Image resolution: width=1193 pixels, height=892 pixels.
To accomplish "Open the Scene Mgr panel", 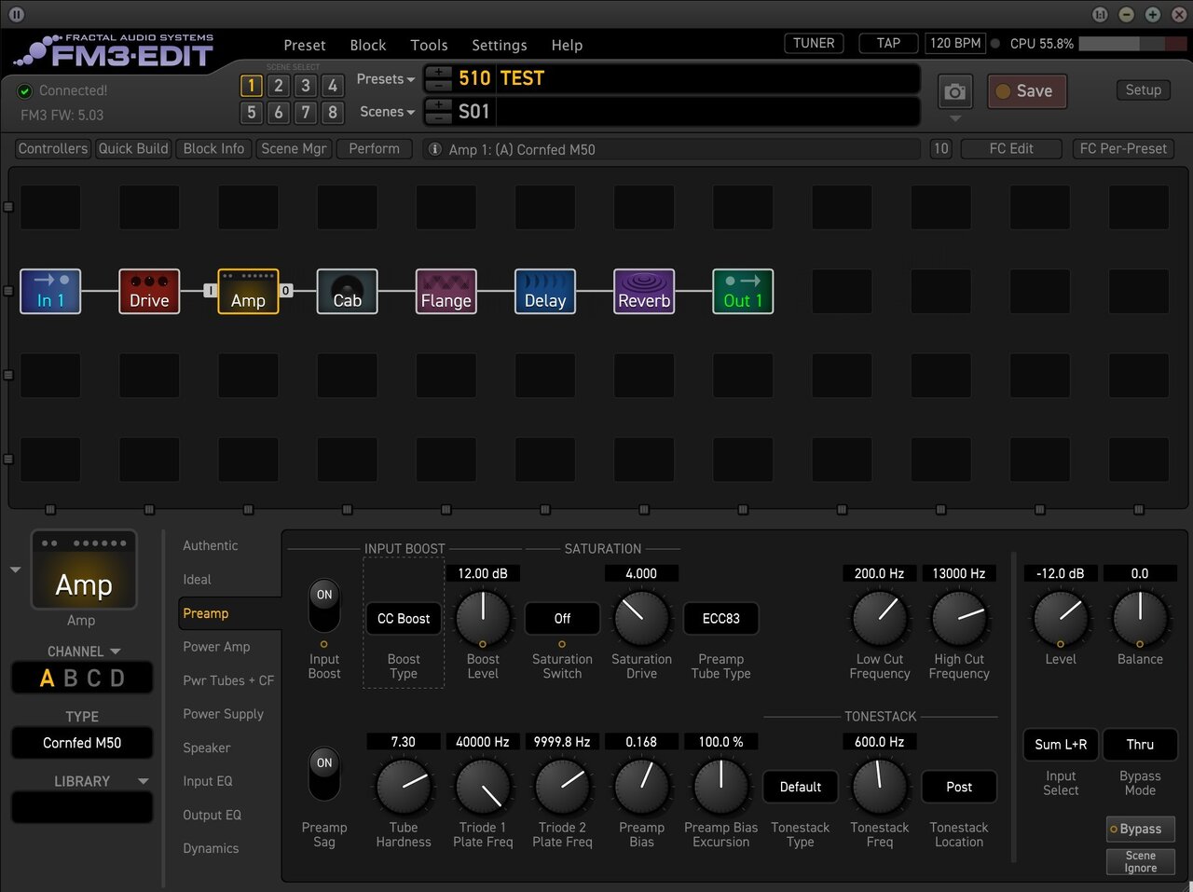I will [294, 149].
